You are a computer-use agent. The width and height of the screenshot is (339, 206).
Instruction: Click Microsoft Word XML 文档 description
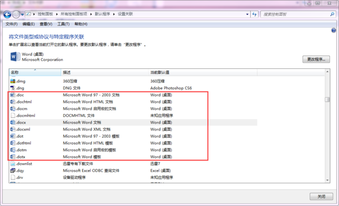(x=86, y=129)
